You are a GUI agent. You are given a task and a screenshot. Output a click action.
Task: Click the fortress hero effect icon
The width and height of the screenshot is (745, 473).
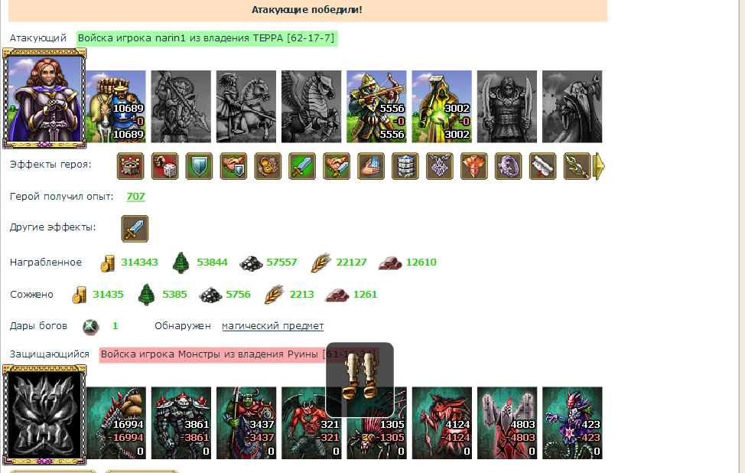(130, 166)
